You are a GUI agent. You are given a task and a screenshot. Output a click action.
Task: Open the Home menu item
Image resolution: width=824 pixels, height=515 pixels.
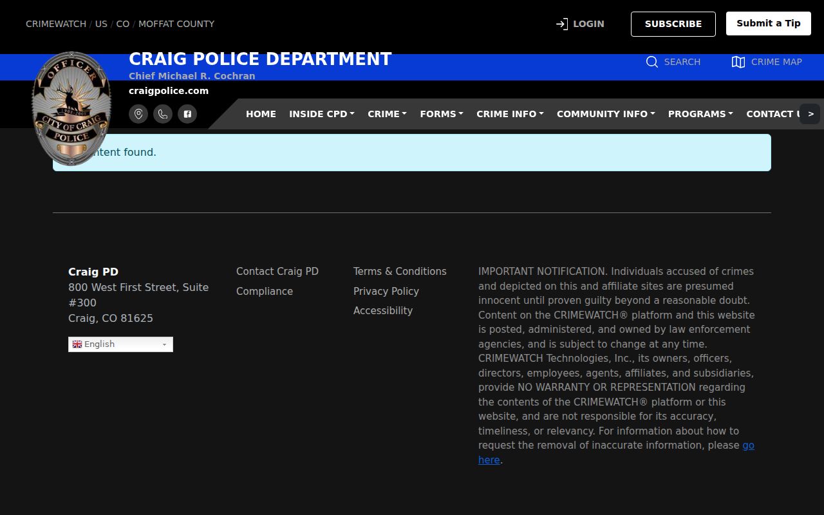point(261,114)
